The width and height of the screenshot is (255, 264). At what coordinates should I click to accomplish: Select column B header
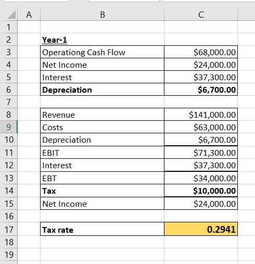[102, 15]
